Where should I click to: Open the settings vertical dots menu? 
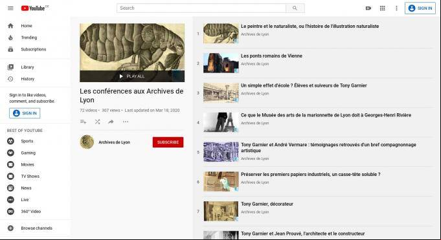[x=396, y=8]
